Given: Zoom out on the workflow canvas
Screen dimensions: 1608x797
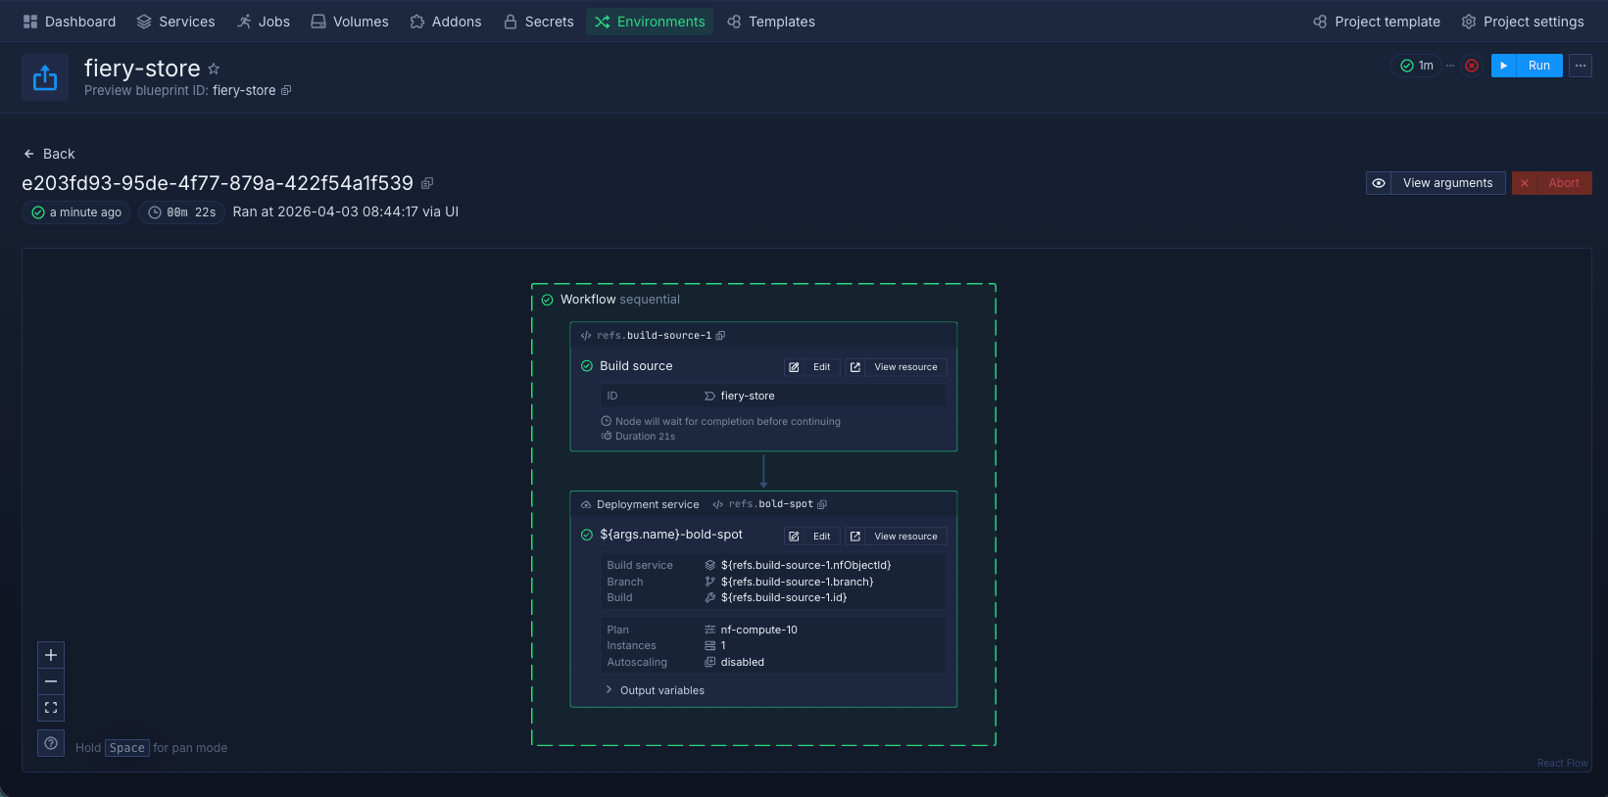Looking at the screenshot, I should (51, 681).
